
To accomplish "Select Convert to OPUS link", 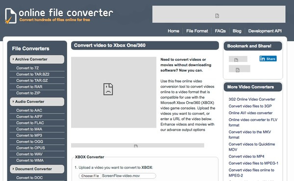I will coord(30,148).
